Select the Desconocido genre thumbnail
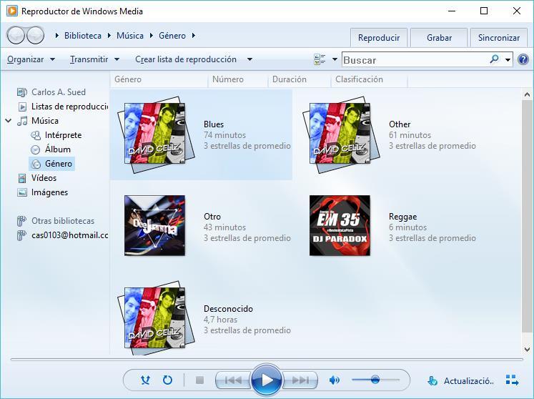534x399 pixels. tap(156, 318)
